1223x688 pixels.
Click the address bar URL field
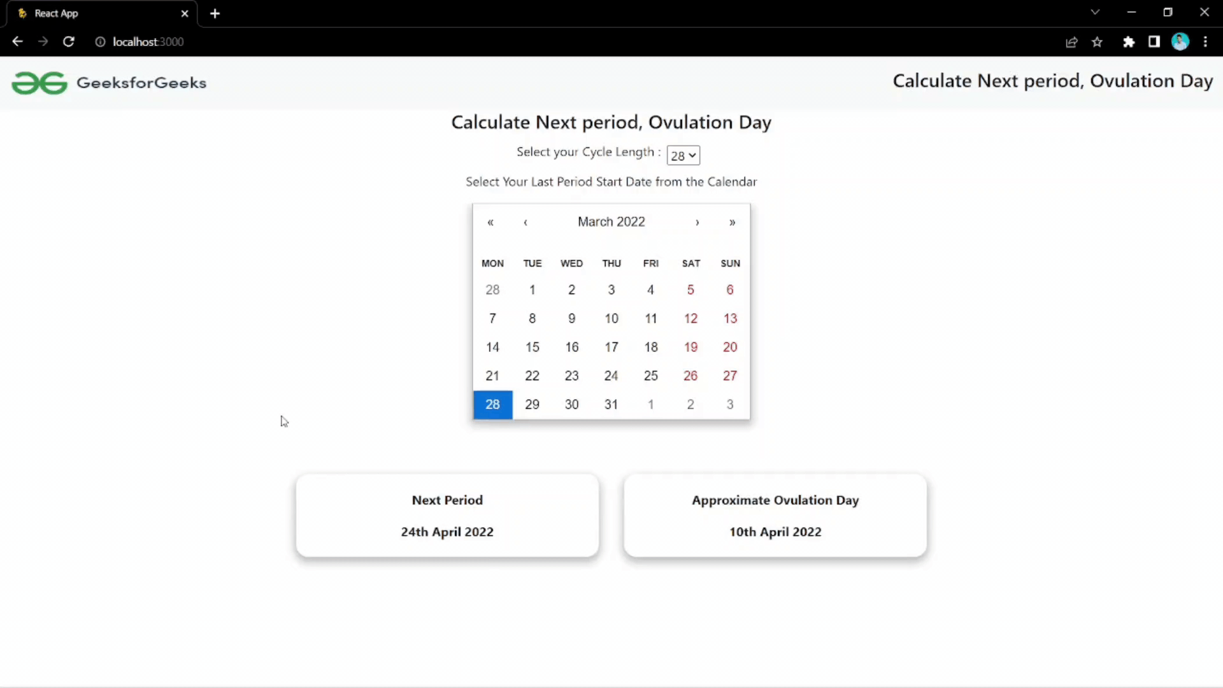point(148,41)
